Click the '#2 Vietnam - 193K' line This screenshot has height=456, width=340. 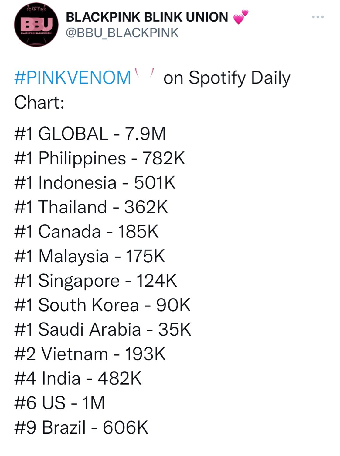[x=90, y=354]
